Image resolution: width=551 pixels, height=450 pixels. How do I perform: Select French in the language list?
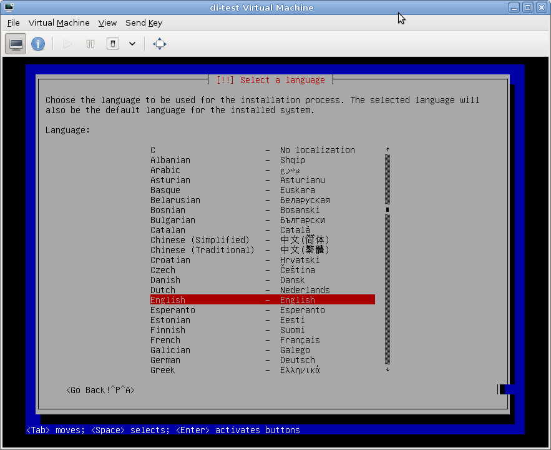[263, 340]
